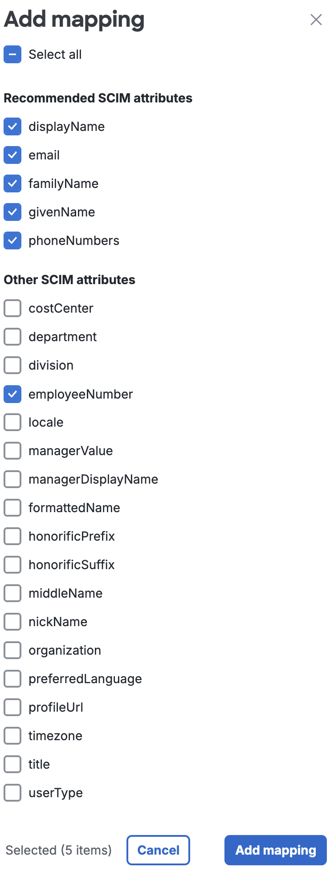Uncheck the Select all checkbox
Viewport: 334px width, 880px height.
[x=12, y=54]
